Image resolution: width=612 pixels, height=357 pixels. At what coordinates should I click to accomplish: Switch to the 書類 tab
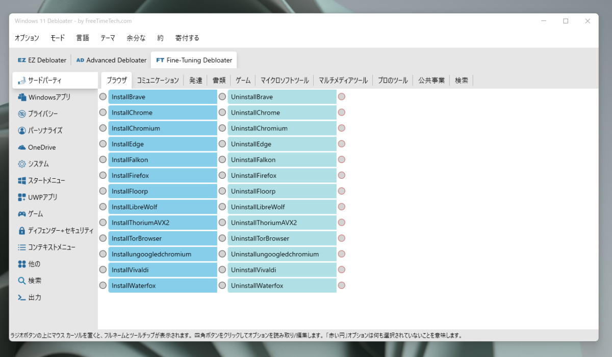pyautogui.click(x=219, y=80)
